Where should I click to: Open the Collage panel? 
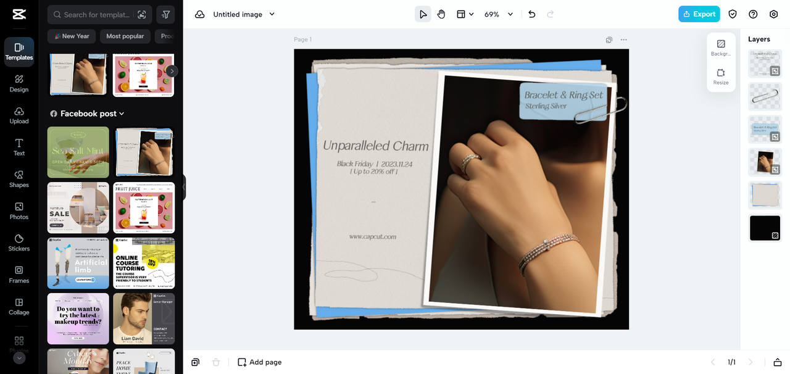tap(19, 307)
